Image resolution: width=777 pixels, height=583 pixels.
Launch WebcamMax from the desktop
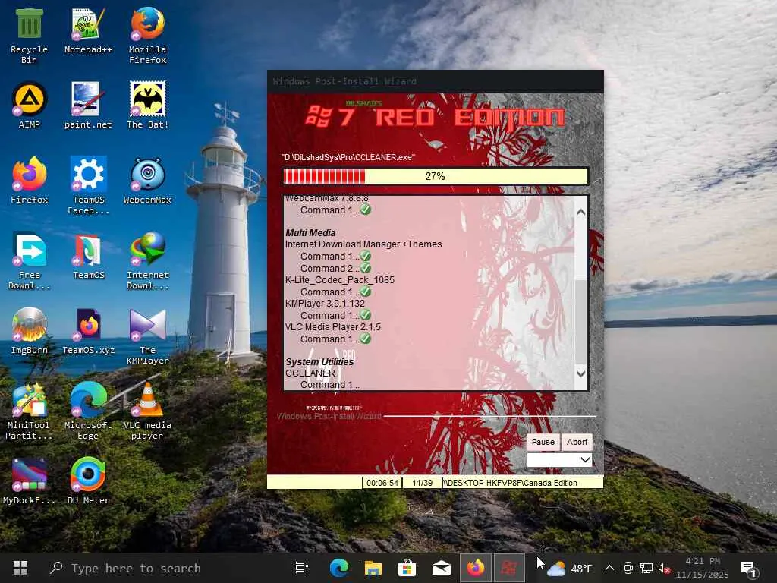point(148,181)
